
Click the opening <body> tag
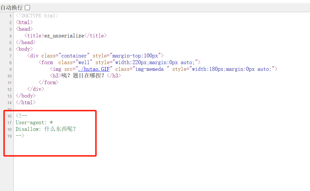coord(24,49)
